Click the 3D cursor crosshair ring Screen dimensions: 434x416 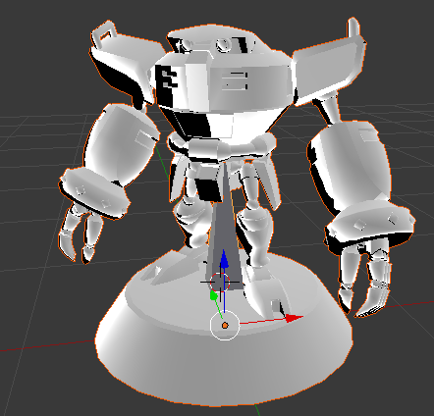click(x=220, y=282)
